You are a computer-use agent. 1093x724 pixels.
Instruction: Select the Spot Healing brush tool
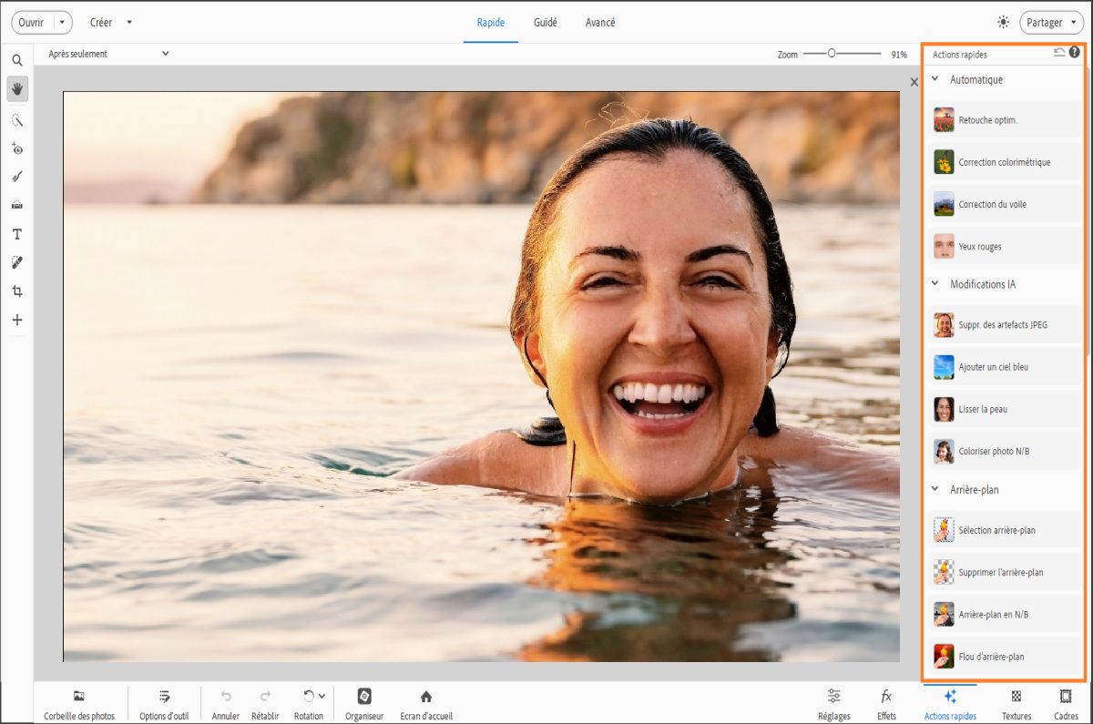pos(16,262)
